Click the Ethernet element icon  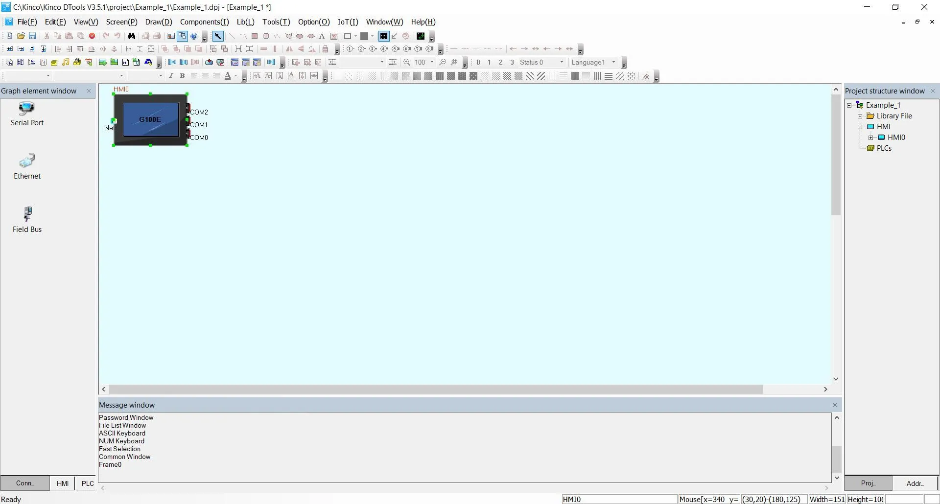27,161
